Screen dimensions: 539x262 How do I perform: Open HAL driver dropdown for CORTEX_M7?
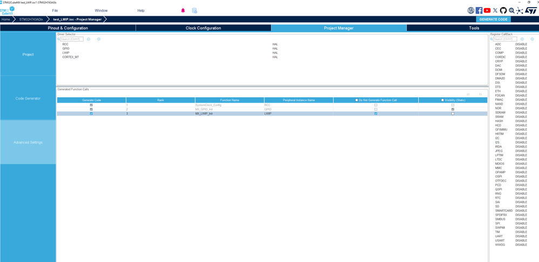[x=275, y=57]
